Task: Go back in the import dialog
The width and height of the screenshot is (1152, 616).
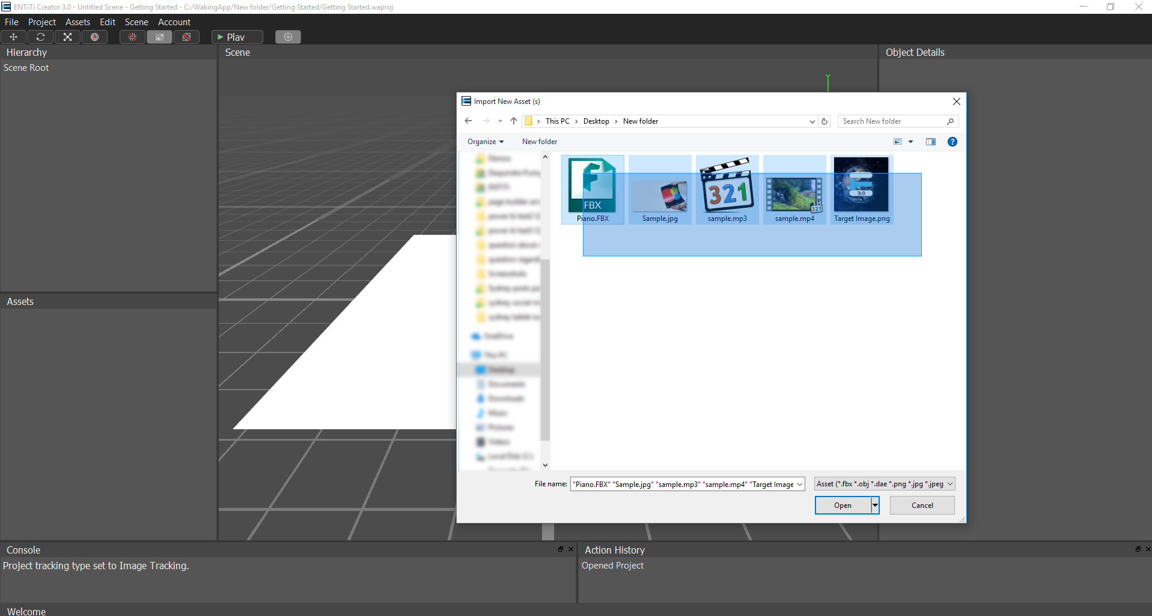Action: [x=468, y=121]
